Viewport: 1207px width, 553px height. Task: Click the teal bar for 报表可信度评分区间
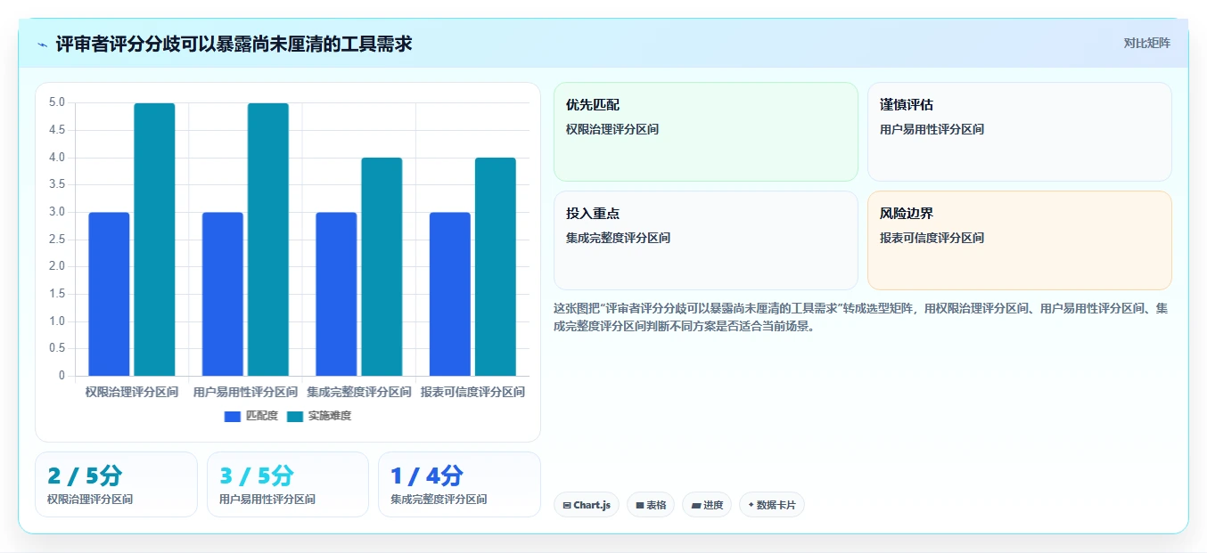coord(496,267)
